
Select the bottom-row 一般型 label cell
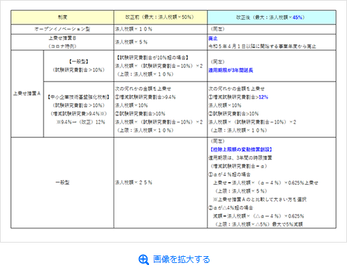[x=63, y=183]
